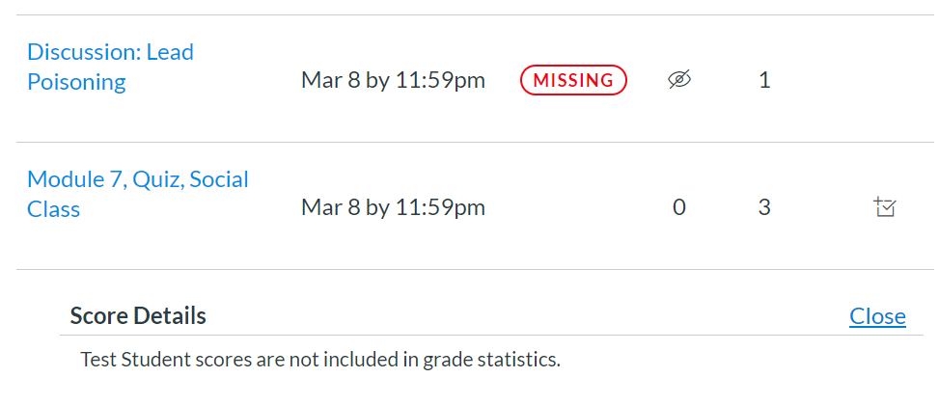Image resolution: width=939 pixels, height=405 pixels.
Task: Open Module 7, Quiz, Social Class link
Action: point(137,194)
